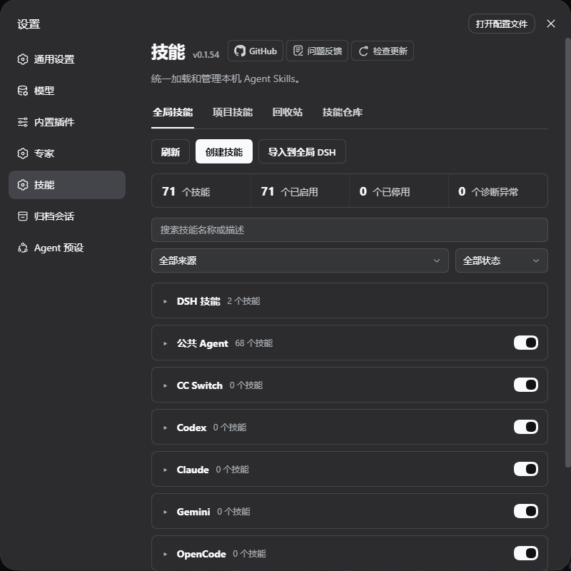Switch to the 项目技能 tab
This screenshot has height=571, width=571.
click(x=233, y=112)
